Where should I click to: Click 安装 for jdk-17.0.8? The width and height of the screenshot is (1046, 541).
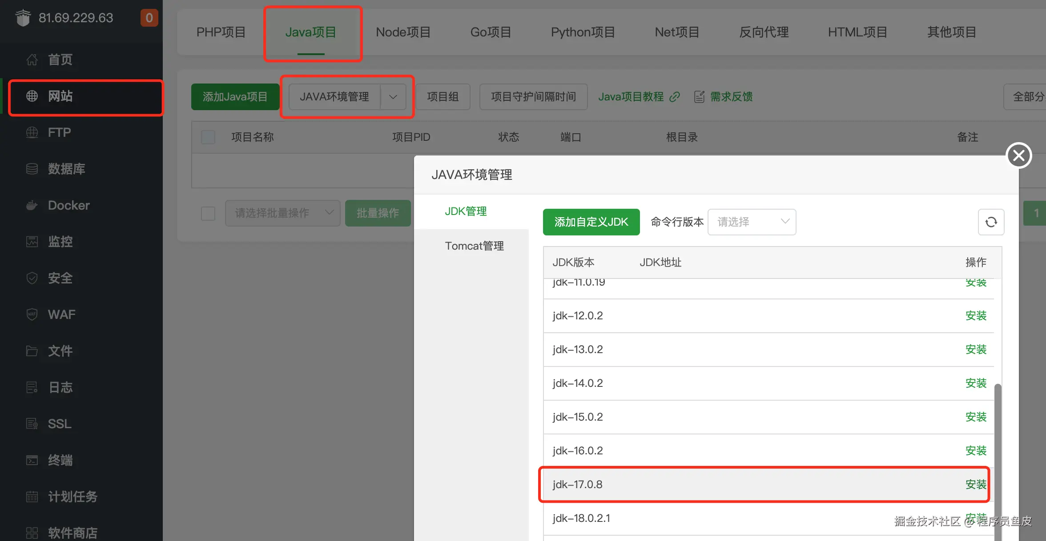coord(976,484)
